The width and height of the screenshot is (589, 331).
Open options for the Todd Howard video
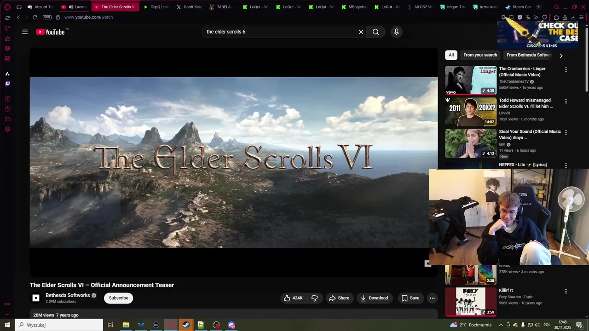[566, 101]
